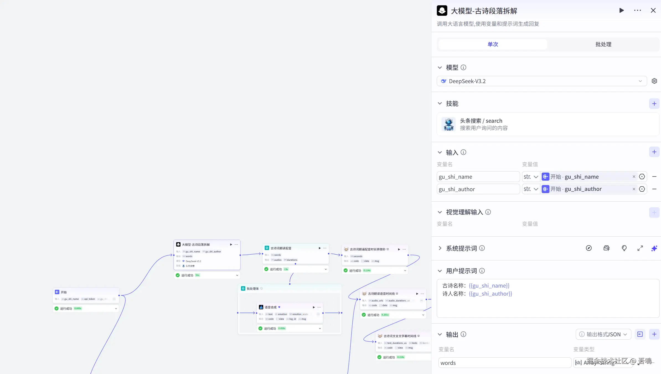Collapse the 技能 section

coord(440,104)
